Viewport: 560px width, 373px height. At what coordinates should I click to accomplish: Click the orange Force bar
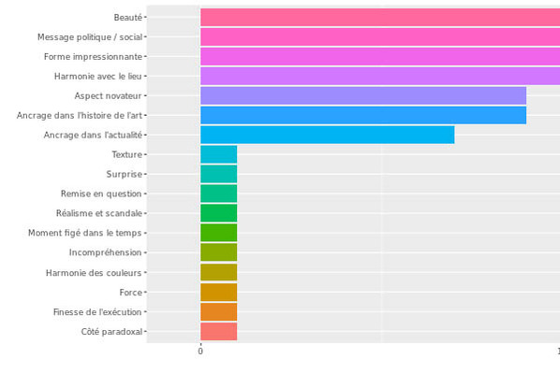pyautogui.click(x=218, y=293)
